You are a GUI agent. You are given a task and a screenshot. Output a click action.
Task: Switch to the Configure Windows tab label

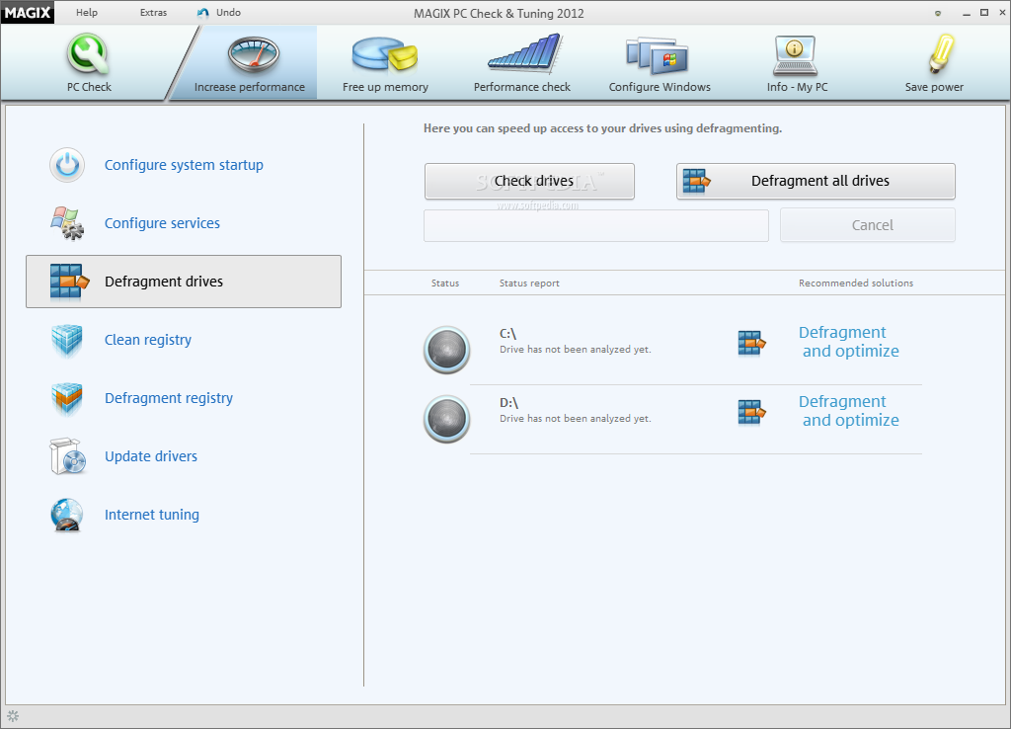(660, 87)
